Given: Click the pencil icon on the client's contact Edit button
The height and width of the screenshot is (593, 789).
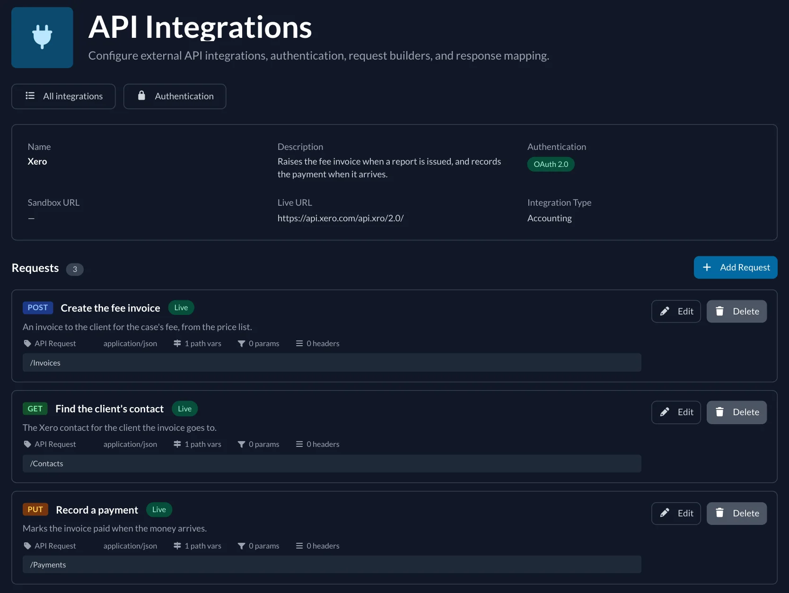Looking at the screenshot, I should coord(665,412).
